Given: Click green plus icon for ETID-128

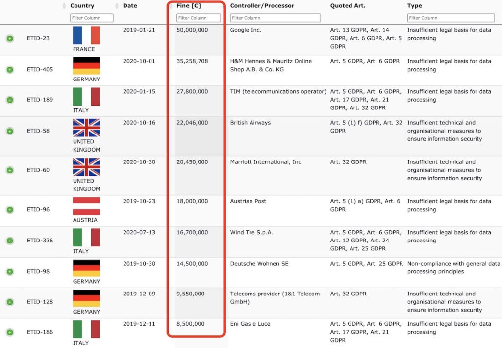Looking at the screenshot, I should click(x=10, y=302).
